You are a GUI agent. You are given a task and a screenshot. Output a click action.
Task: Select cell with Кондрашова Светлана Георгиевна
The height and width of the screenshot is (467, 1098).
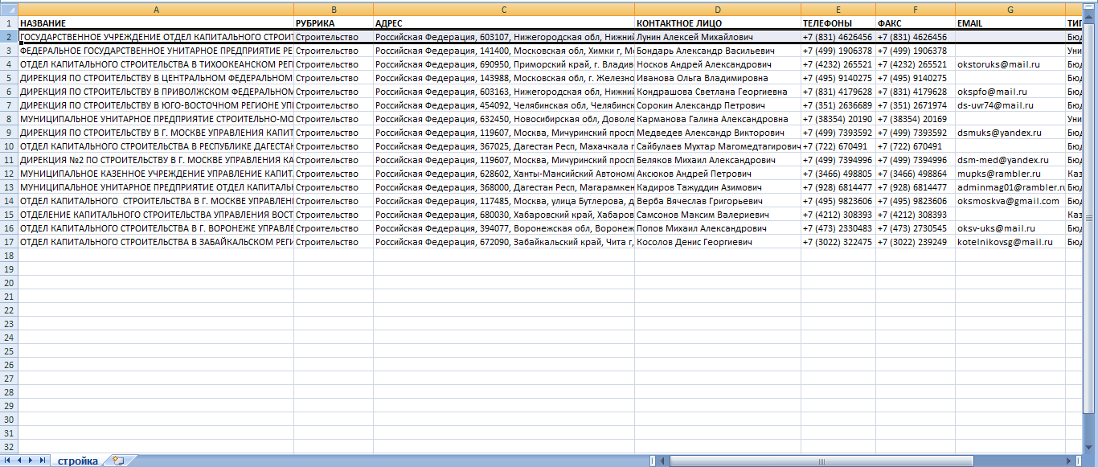point(718,92)
